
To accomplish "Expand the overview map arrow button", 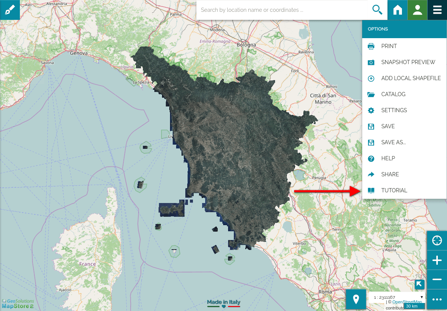I will click(419, 284).
